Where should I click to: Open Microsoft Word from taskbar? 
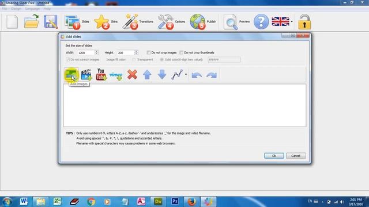click(x=24, y=202)
